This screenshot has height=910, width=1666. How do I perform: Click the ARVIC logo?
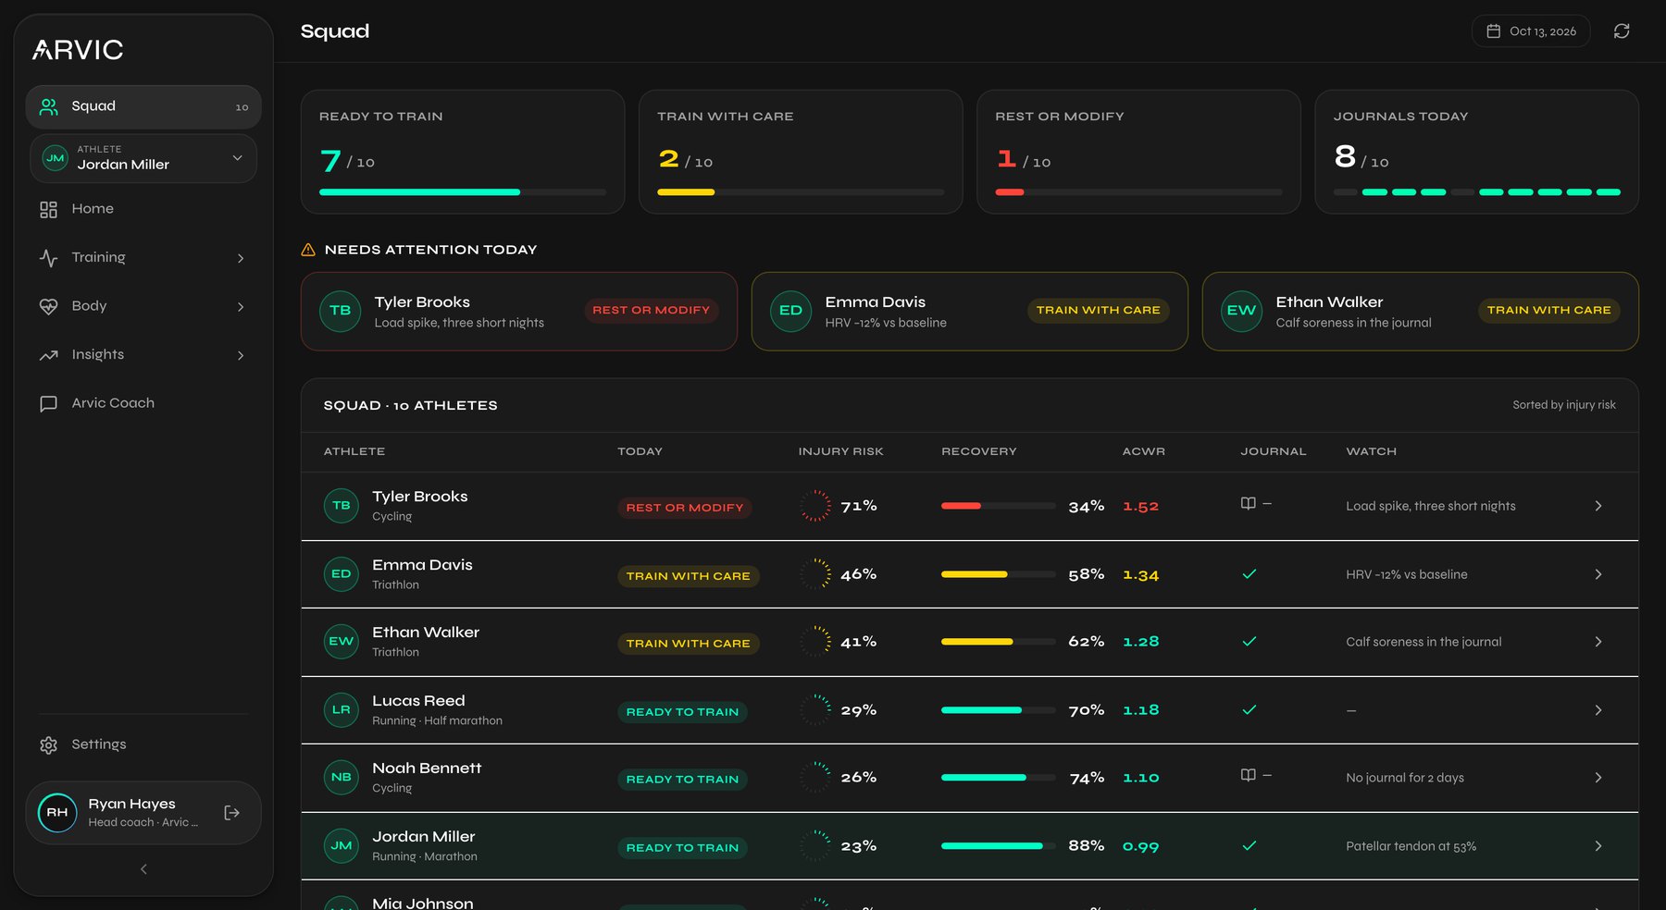(x=78, y=50)
